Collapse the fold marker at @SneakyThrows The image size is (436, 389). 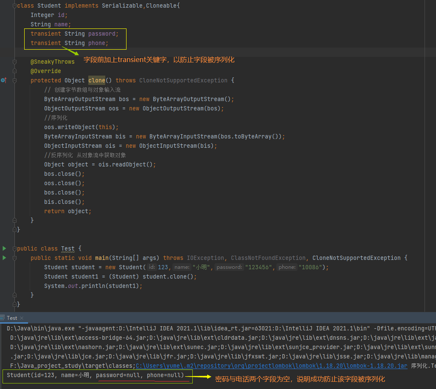[14, 62]
